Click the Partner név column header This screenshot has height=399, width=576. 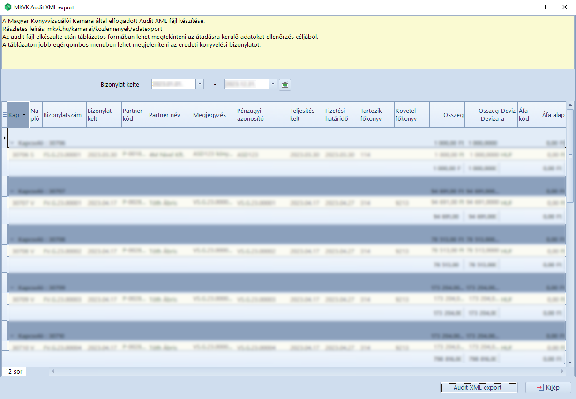169,115
